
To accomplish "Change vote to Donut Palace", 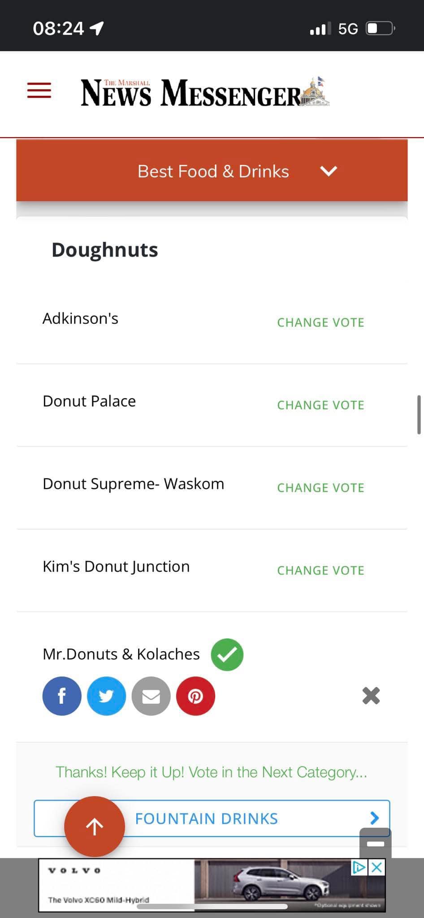I will 320,405.
